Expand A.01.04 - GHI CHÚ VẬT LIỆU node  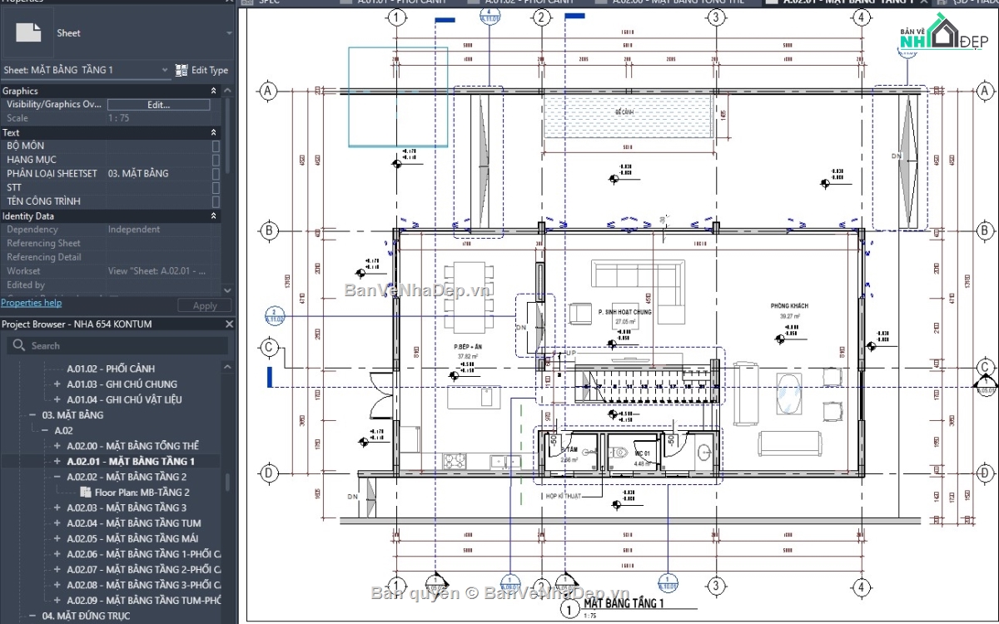[x=57, y=399]
